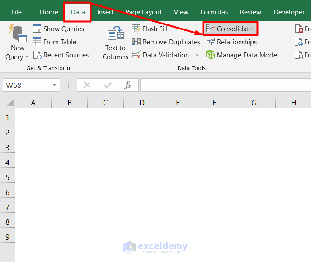Open the Page Layout tab
Viewport: 311px width, 262px height.
pos(144,12)
